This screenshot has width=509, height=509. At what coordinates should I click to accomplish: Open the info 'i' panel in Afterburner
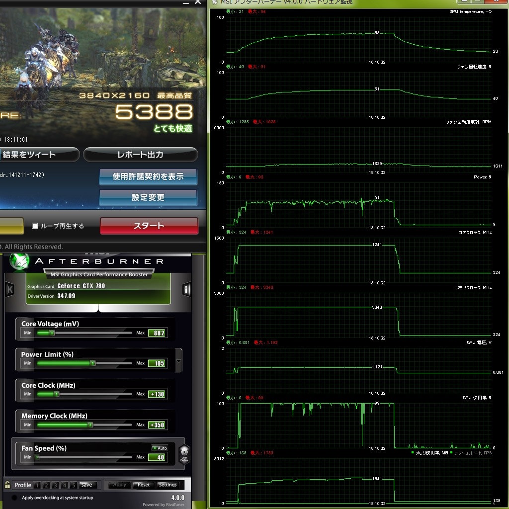coord(186,289)
